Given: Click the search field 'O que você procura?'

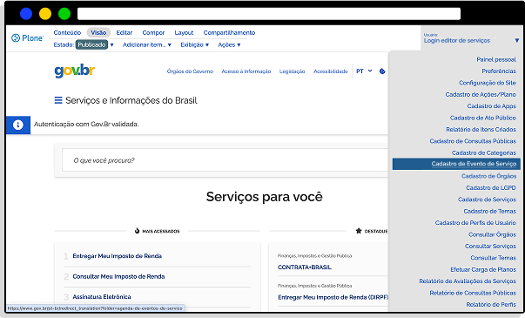Looking at the screenshot, I should click(225, 160).
